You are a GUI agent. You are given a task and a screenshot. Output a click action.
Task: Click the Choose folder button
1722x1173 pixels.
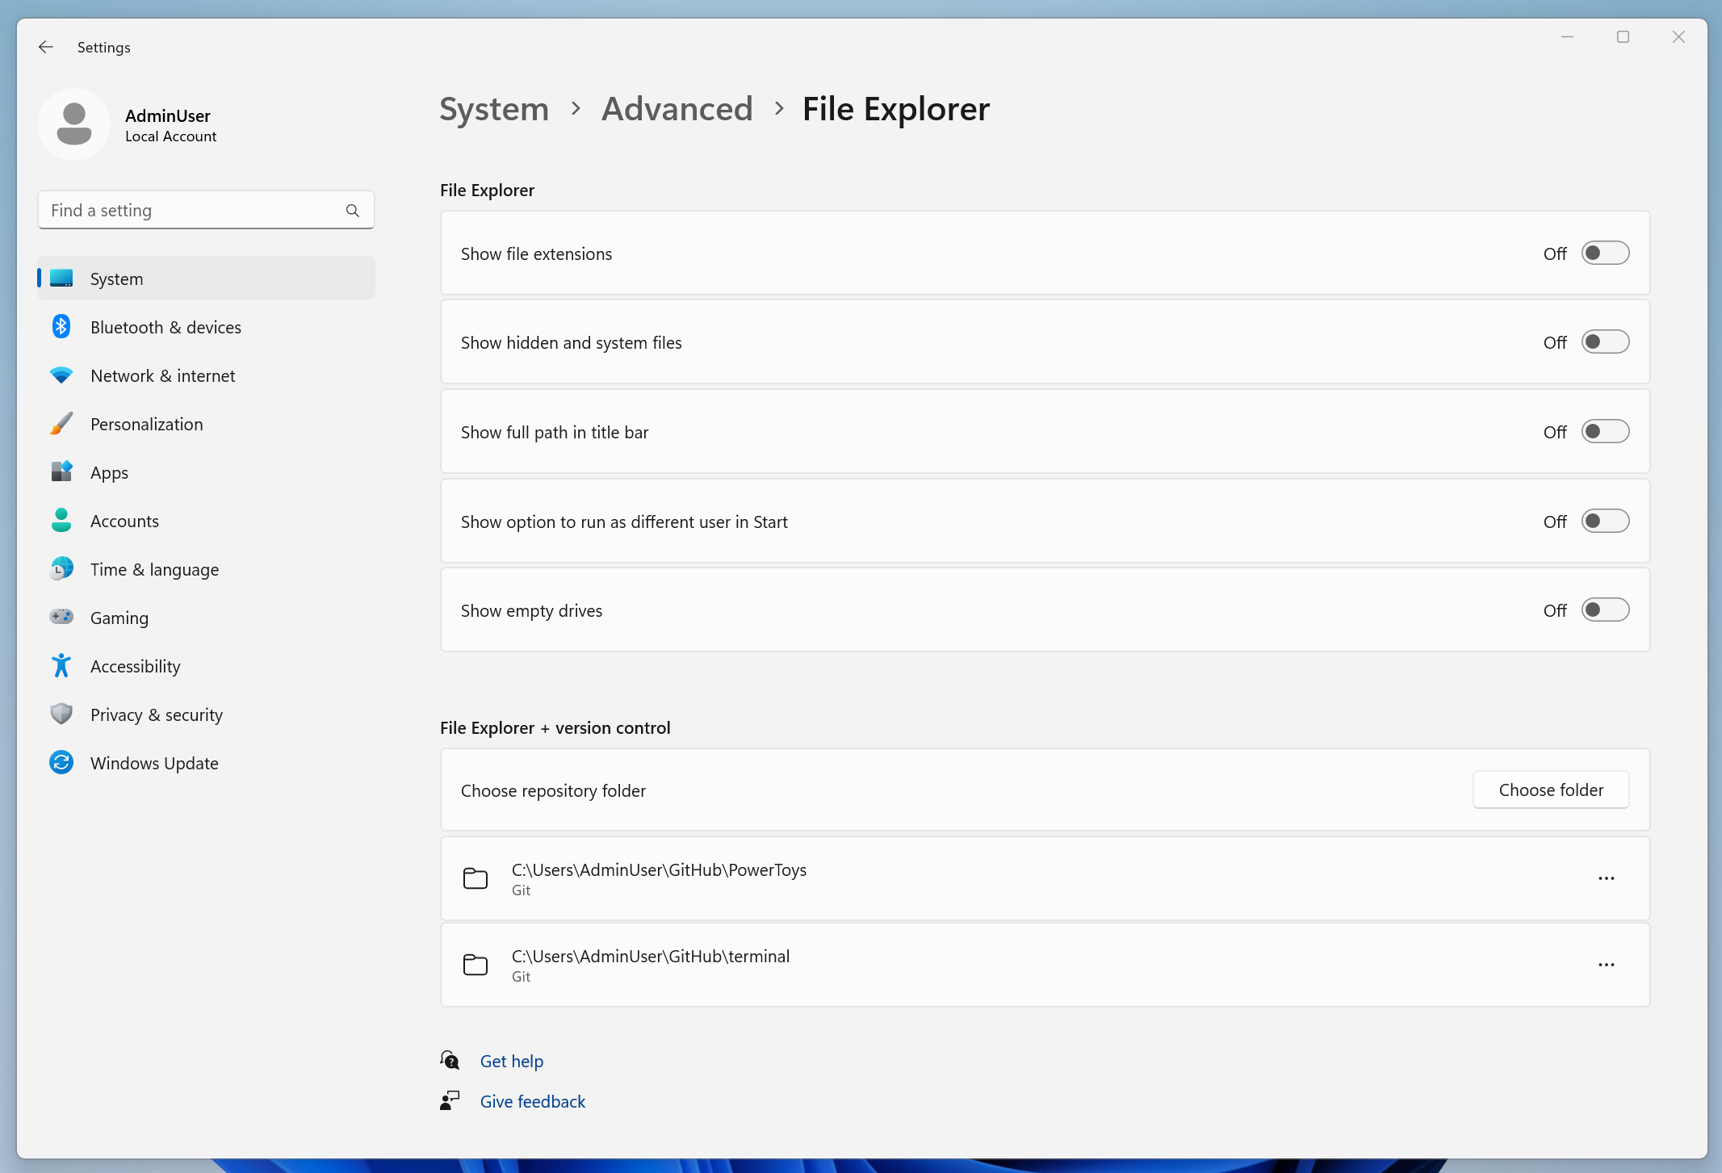tap(1549, 790)
